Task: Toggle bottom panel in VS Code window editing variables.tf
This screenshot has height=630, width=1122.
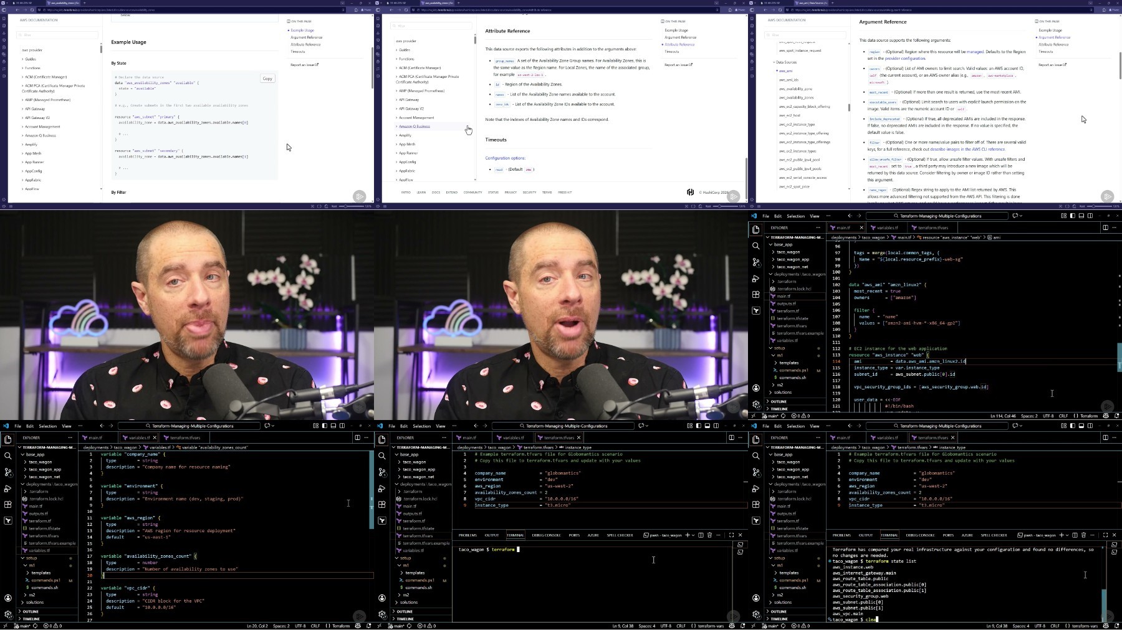Action: click(x=333, y=426)
